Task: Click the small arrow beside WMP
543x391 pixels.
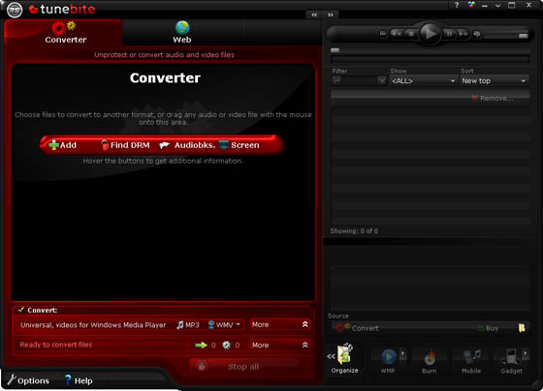Action: (x=403, y=353)
